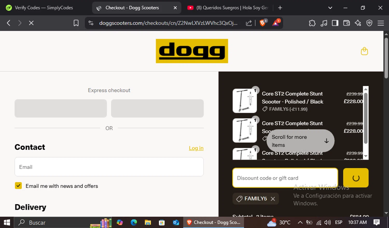Click the page vertical scrollbar thumb
Viewport: 389px width, 228px height.
[386, 58]
